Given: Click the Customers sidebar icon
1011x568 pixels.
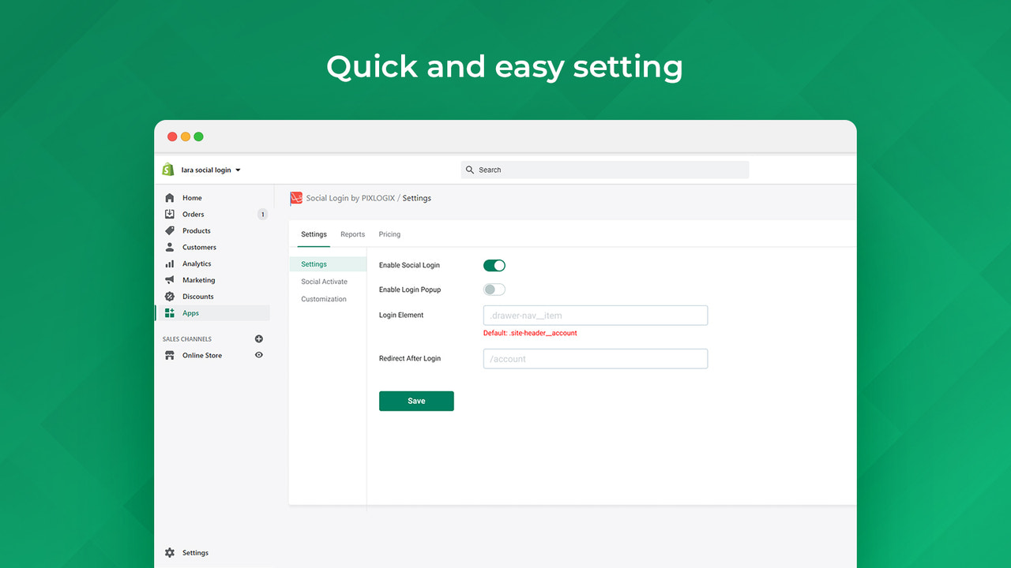Looking at the screenshot, I should pos(170,247).
